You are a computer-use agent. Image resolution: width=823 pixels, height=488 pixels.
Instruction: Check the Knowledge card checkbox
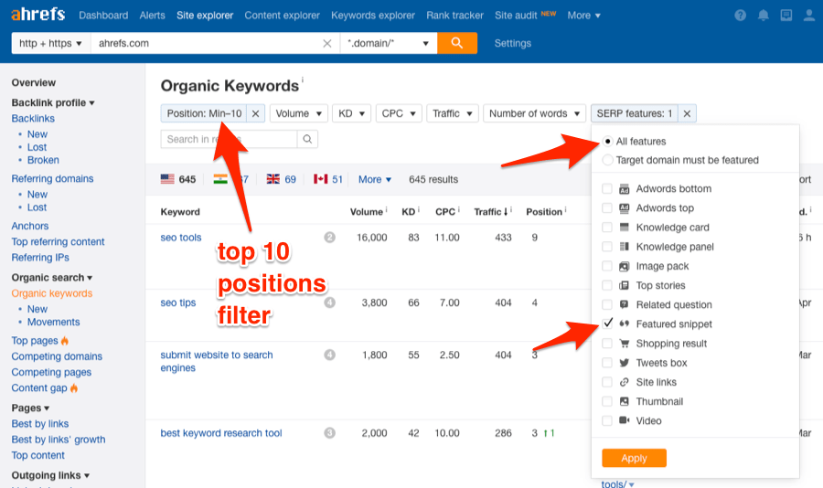point(607,228)
